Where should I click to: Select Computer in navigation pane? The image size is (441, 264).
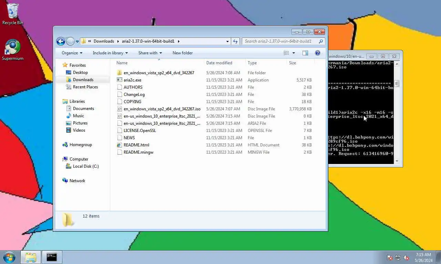(x=79, y=159)
